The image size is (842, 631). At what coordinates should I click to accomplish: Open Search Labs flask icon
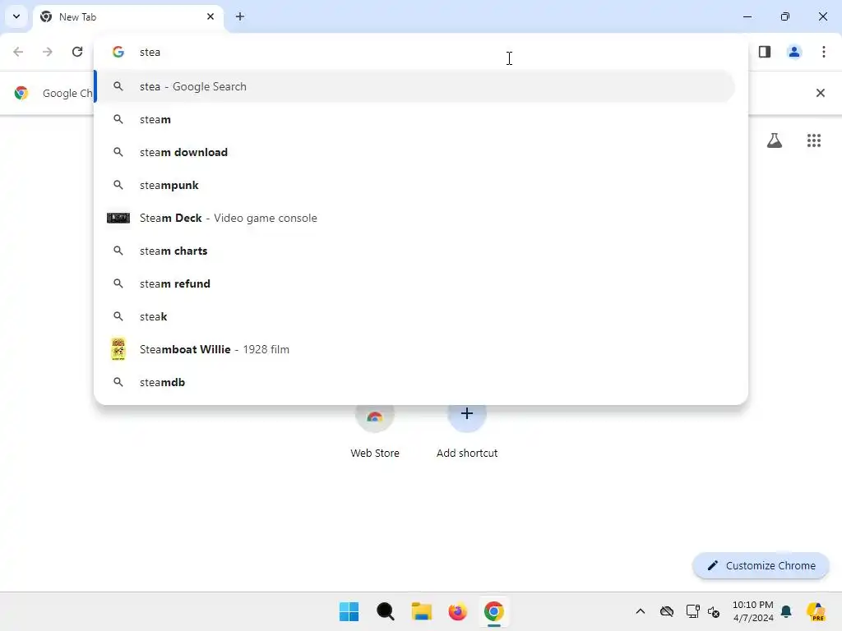click(x=775, y=140)
